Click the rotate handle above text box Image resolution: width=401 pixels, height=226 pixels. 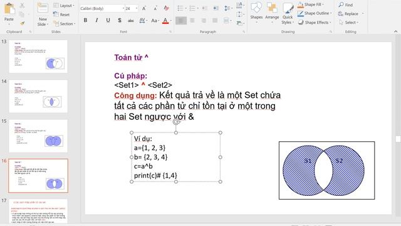click(x=176, y=122)
